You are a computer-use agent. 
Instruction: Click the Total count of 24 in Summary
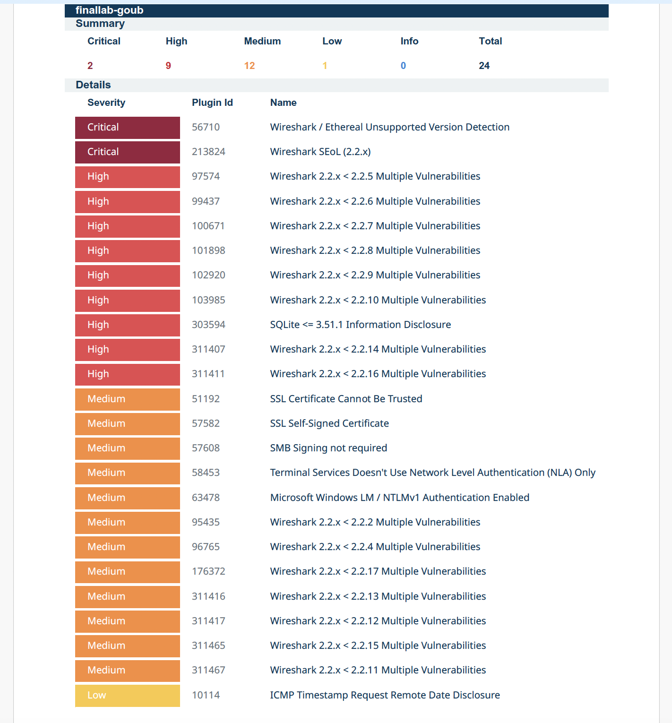pyautogui.click(x=484, y=66)
